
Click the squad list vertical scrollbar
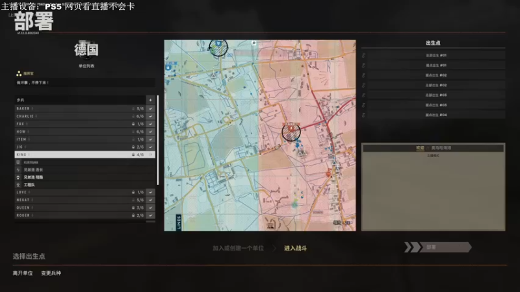[158, 140]
